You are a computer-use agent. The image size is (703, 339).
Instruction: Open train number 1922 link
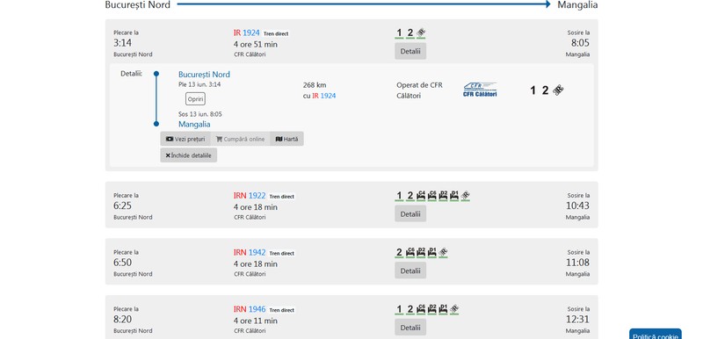(257, 196)
